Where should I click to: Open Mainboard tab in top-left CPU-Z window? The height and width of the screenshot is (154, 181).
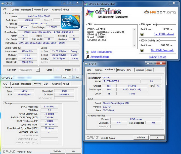point(26,10)
